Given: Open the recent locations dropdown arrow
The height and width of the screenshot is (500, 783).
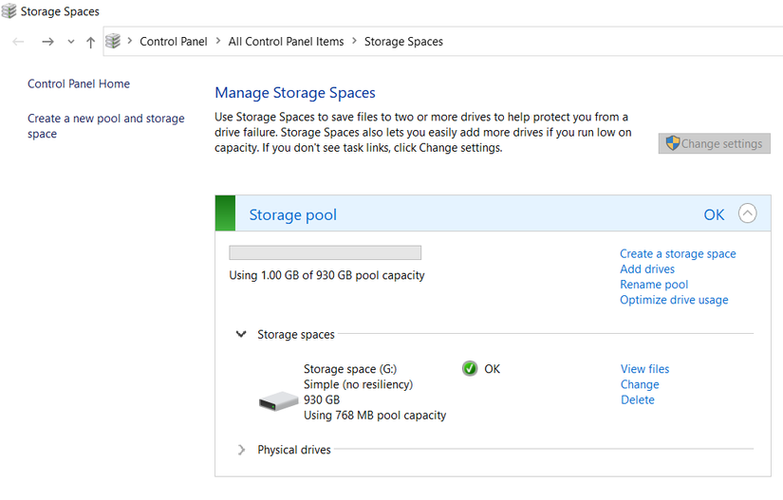Looking at the screenshot, I should point(71,42).
